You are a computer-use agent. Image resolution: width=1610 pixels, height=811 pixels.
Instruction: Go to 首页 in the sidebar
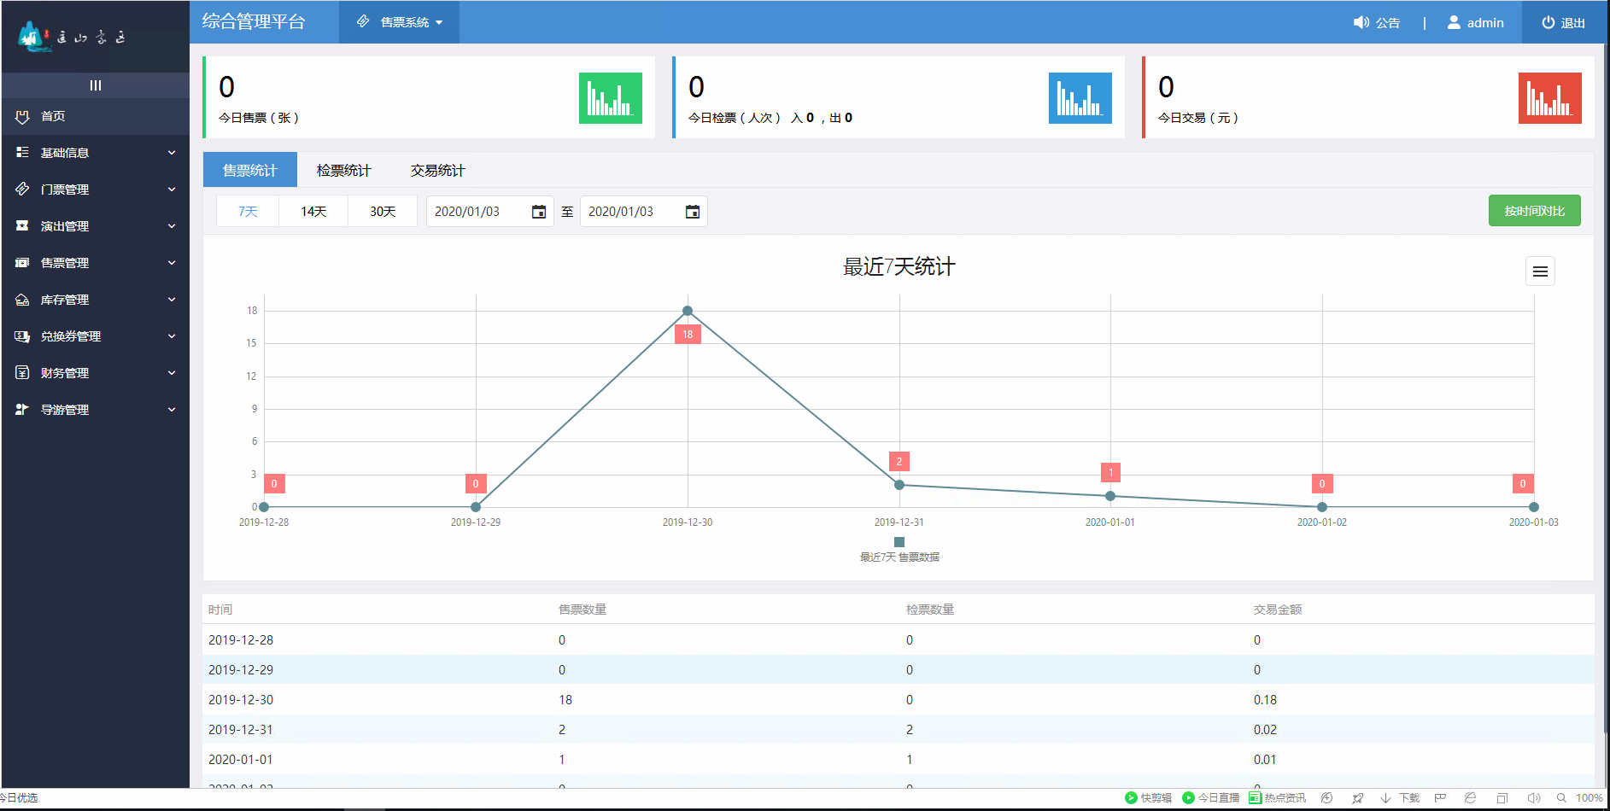click(53, 116)
